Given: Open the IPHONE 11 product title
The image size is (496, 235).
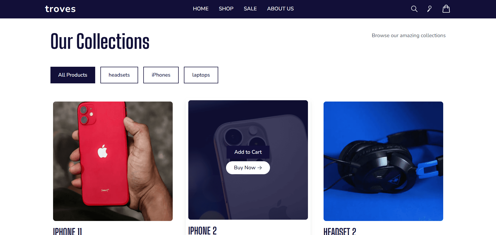Looking at the screenshot, I should click(x=68, y=231).
